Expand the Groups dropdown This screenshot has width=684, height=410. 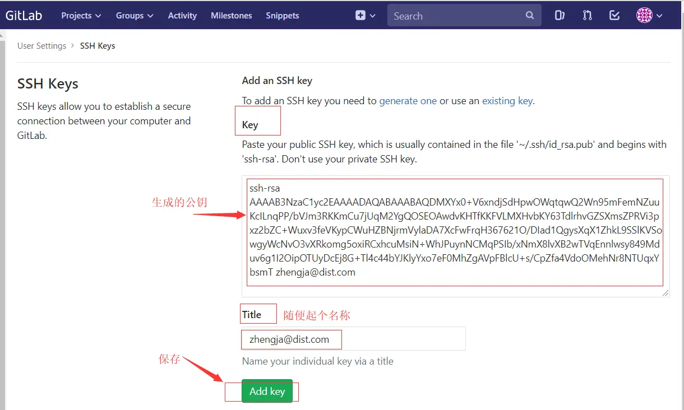tap(134, 16)
